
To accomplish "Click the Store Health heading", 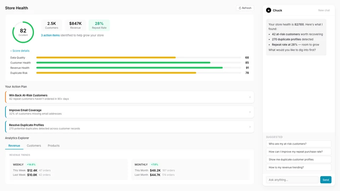I will tap(17, 8).
